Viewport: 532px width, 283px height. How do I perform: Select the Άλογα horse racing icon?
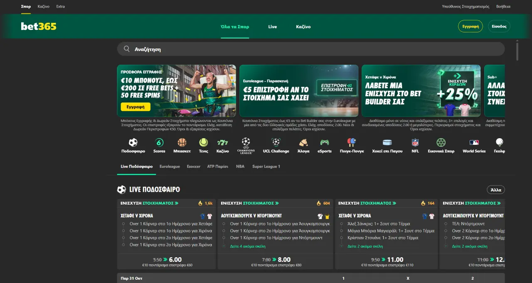[303, 143]
